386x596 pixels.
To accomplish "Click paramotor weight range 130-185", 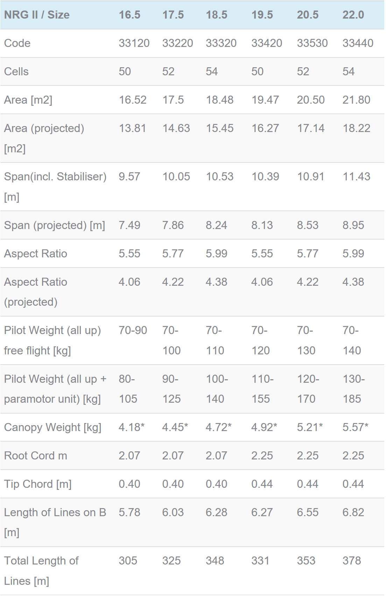I will pos(353,389).
